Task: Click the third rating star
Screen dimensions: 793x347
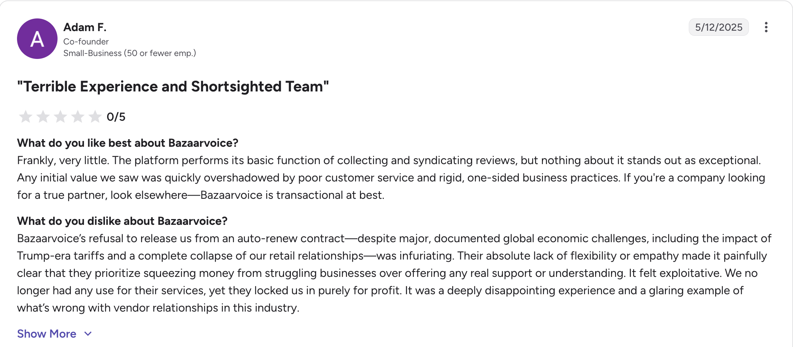Action: (x=60, y=117)
